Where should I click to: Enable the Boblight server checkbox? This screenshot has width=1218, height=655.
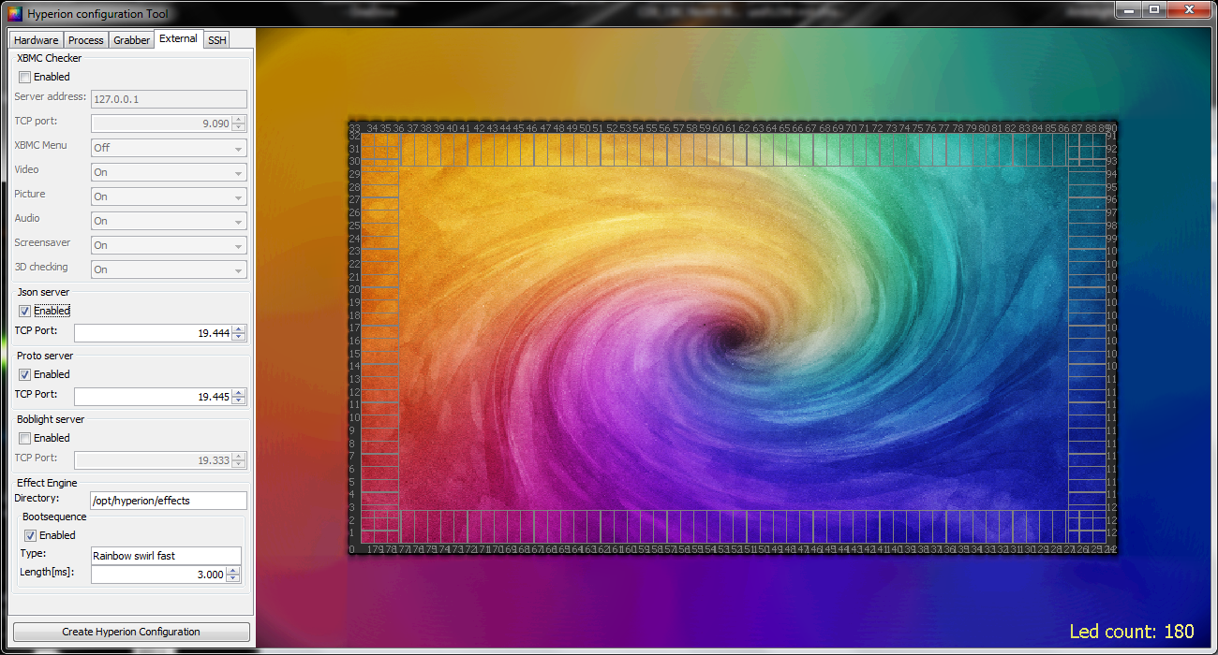click(x=24, y=438)
